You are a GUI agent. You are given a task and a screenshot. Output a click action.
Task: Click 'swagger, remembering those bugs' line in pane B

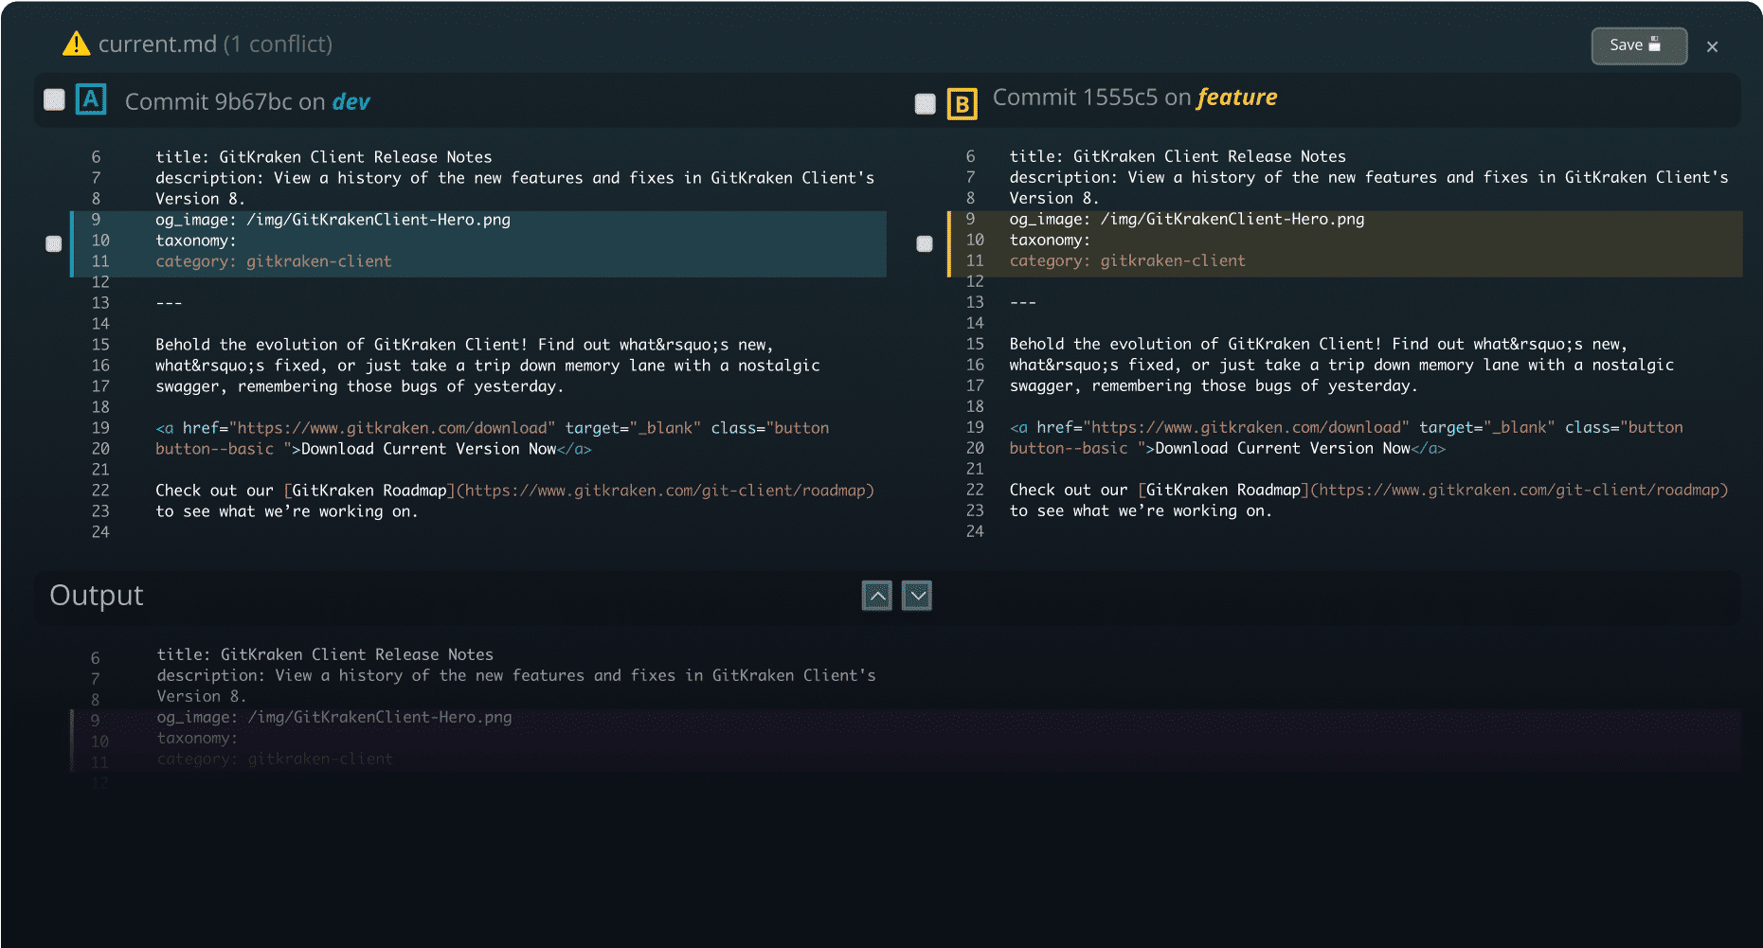(x=1214, y=385)
